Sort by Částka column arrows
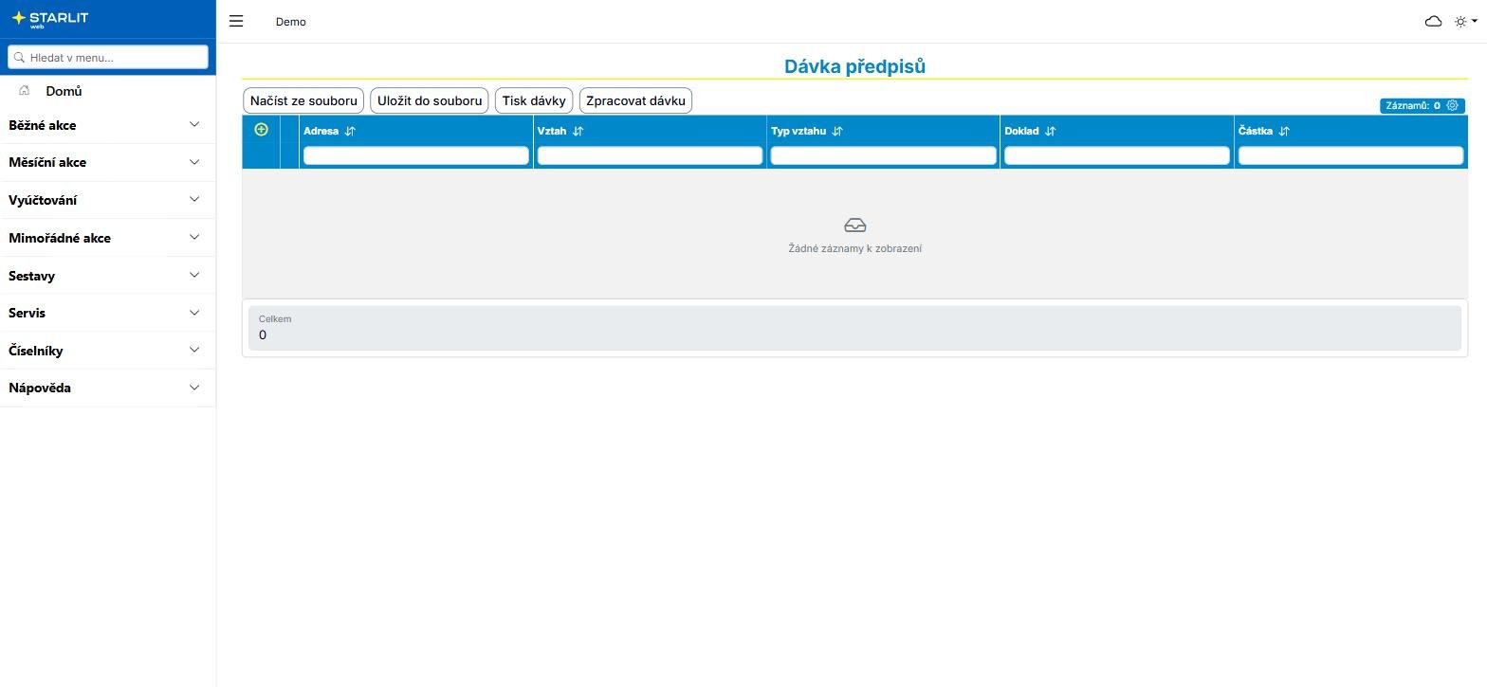The width and height of the screenshot is (1487, 687). tap(1284, 132)
